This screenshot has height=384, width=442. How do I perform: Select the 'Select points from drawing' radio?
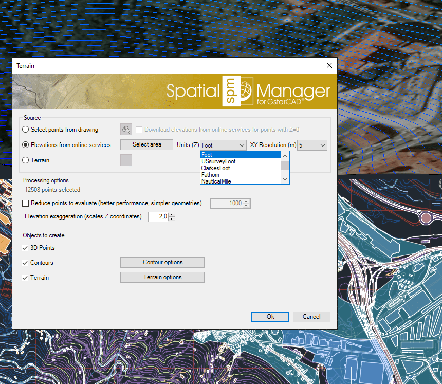[x=26, y=130]
